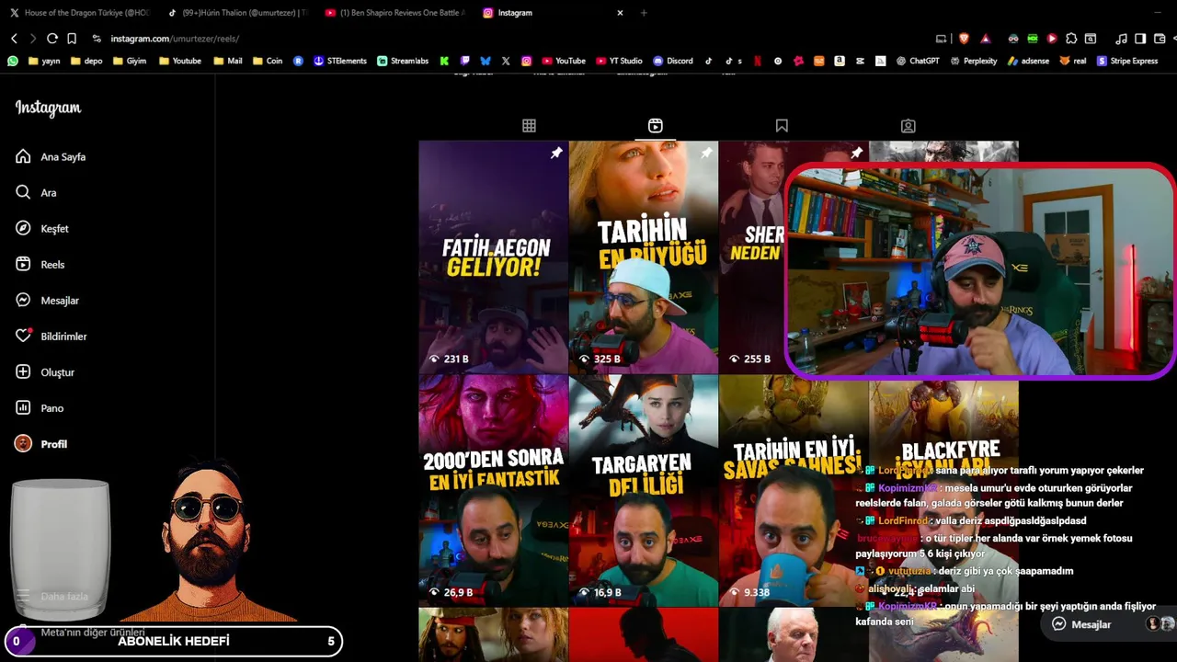Open the X bookmark in bookmarks bar

tap(506, 61)
